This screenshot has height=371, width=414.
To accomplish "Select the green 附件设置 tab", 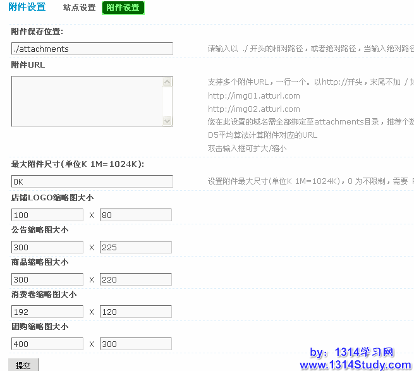I will coord(123,8).
